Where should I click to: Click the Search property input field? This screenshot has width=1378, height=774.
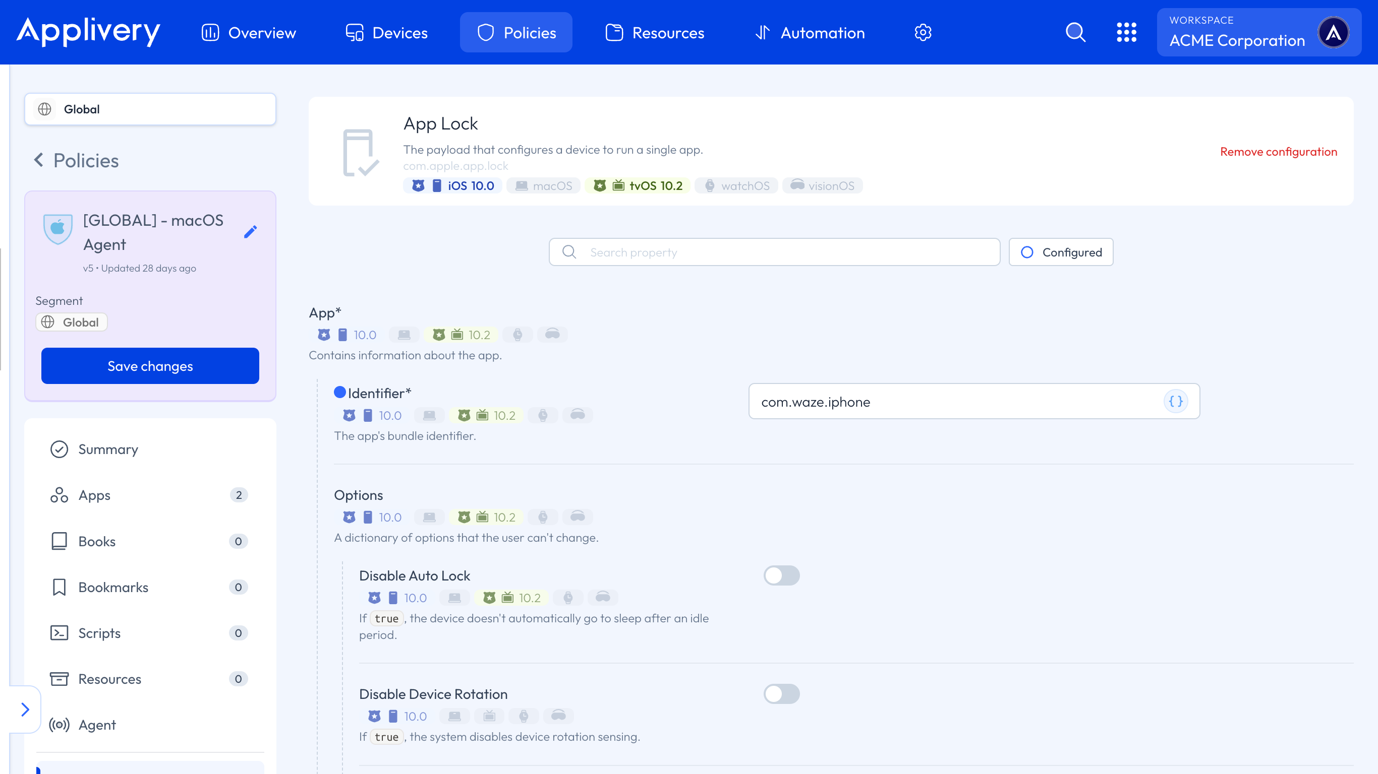tap(774, 252)
